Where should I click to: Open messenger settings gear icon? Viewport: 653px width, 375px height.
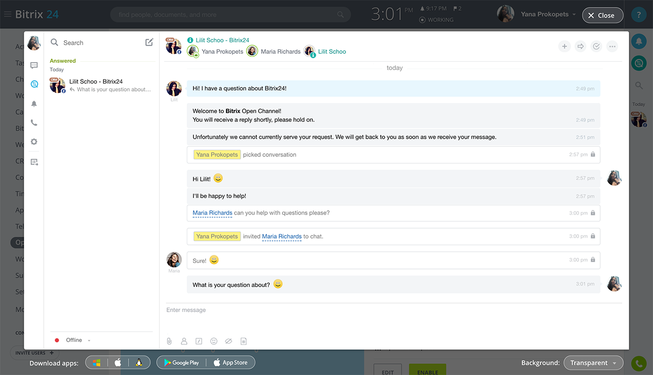click(34, 142)
